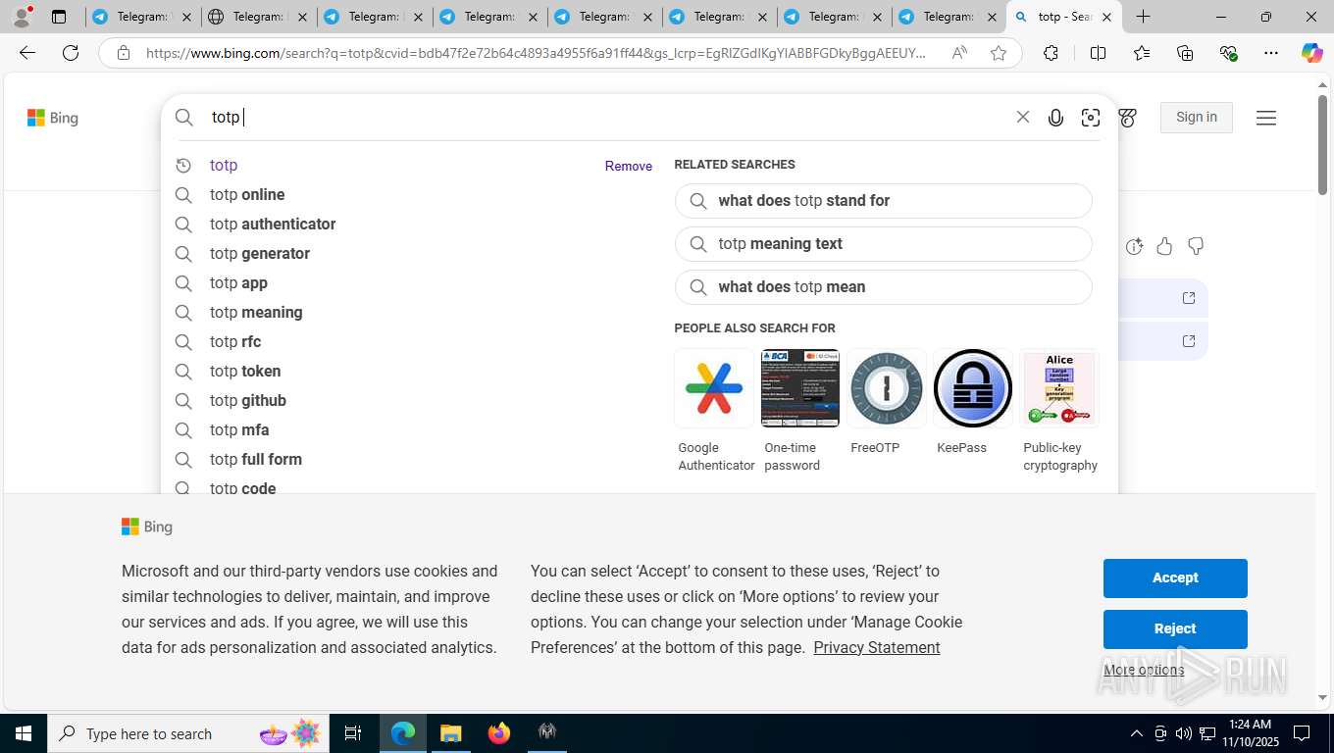Click related search what does totp mean
This screenshot has height=753, width=1334.
pyautogui.click(x=883, y=287)
